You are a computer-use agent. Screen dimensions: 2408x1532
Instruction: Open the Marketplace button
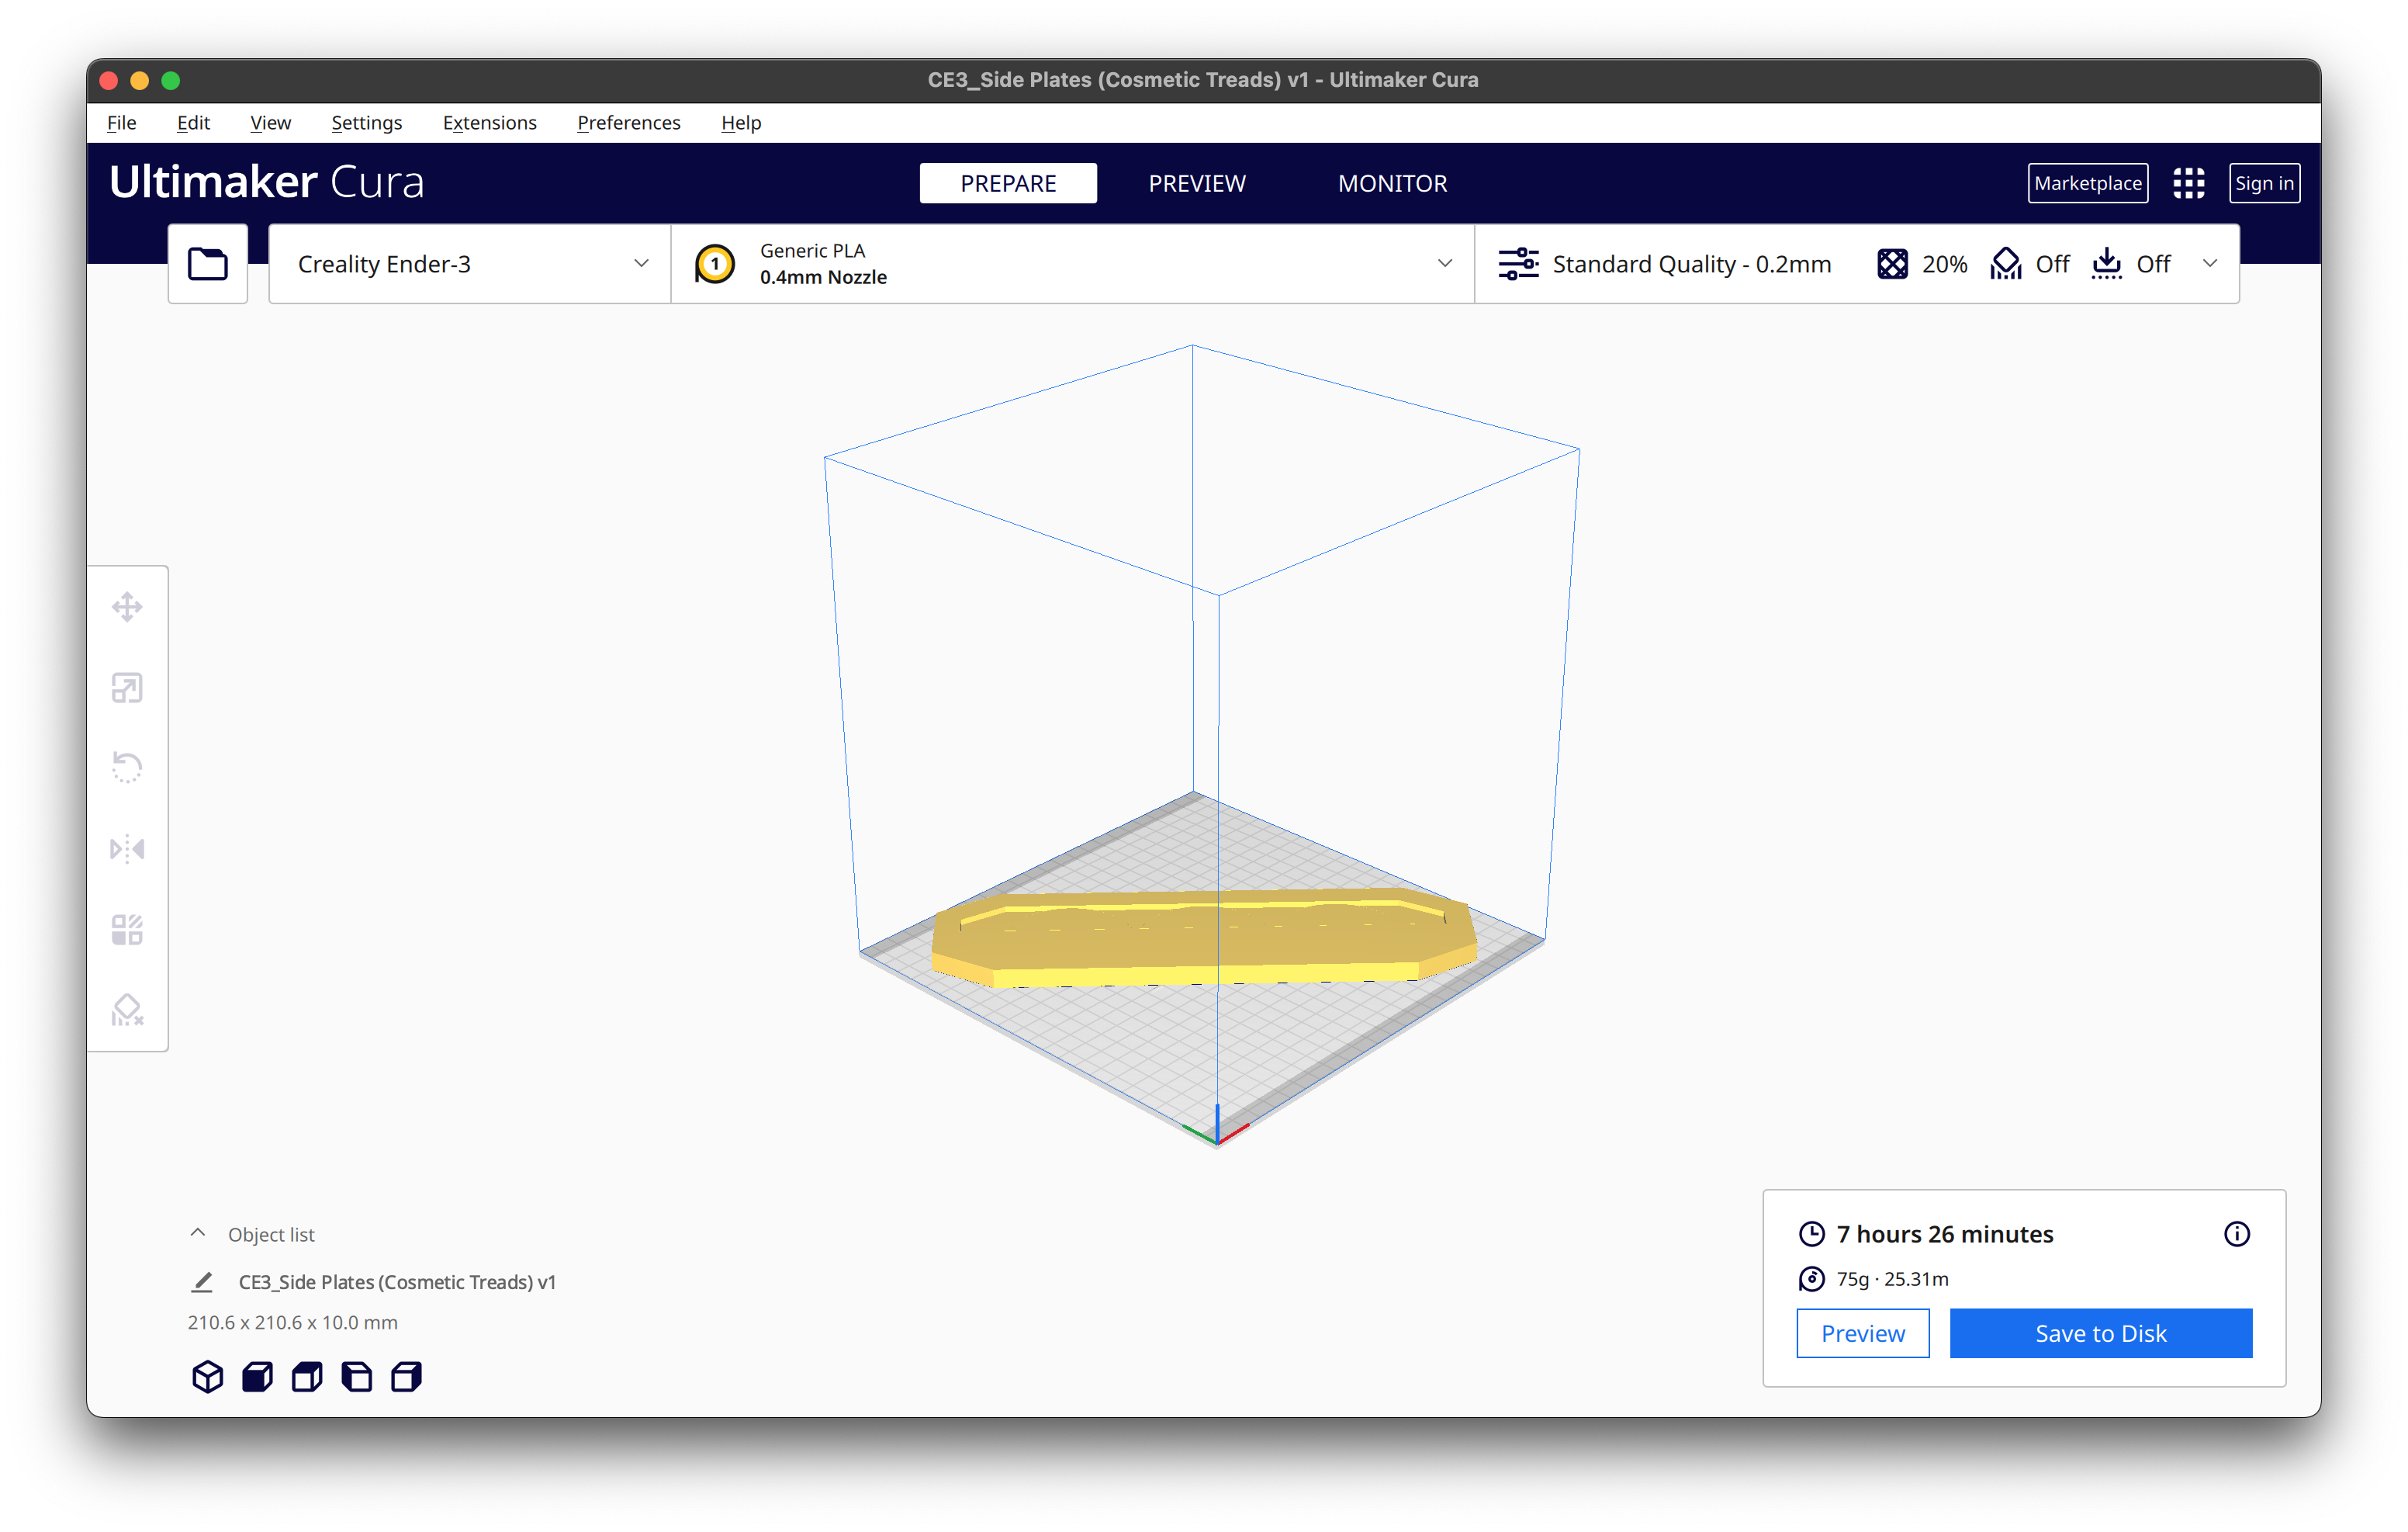tap(2087, 183)
